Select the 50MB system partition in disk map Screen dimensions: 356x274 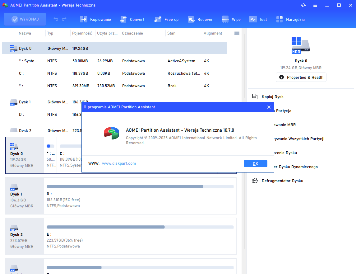point(50,155)
